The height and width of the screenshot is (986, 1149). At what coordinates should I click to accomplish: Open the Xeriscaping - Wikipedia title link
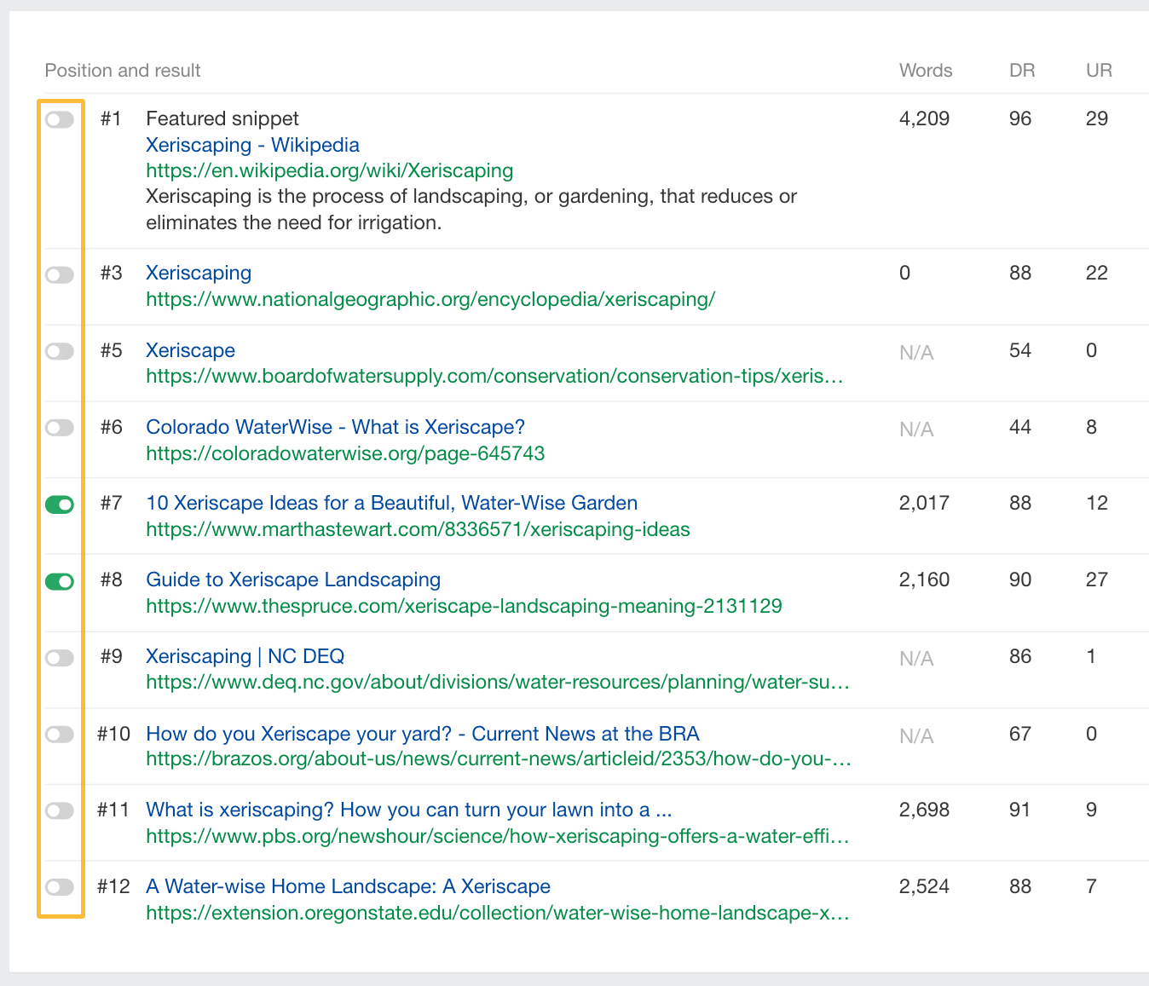tap(252, 145)
